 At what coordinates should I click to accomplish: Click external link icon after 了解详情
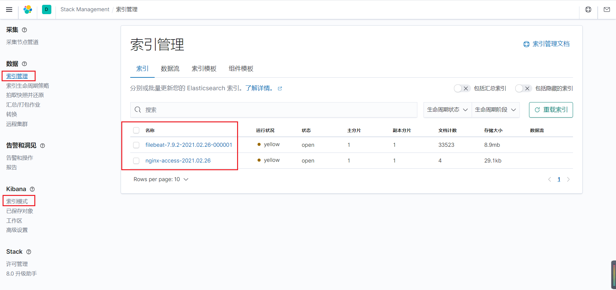tap(280, 89)
